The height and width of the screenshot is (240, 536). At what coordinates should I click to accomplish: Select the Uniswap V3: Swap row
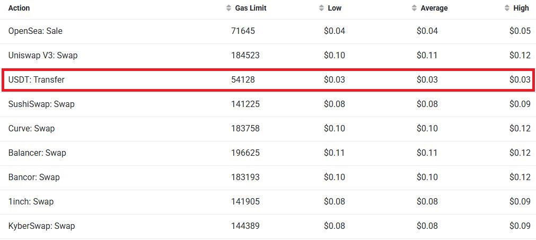pyautogui.click(x=268, y=56)
